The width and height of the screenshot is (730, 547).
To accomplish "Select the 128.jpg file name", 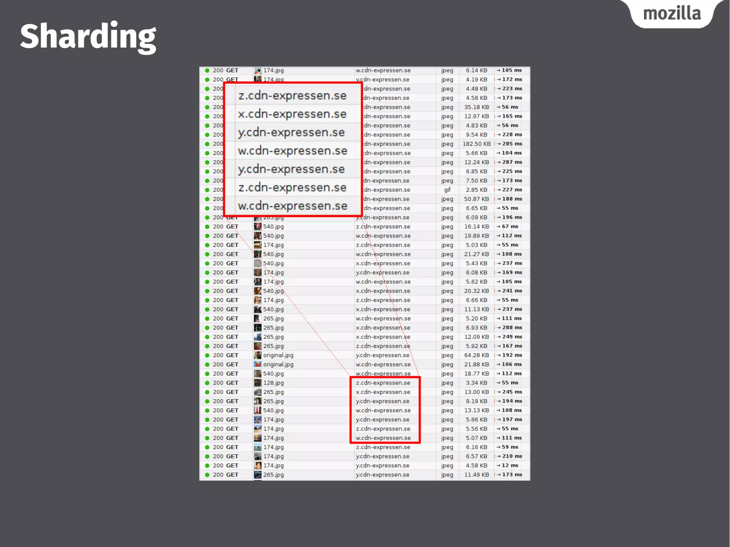I will pyautogui.click(x=273, y=383).
